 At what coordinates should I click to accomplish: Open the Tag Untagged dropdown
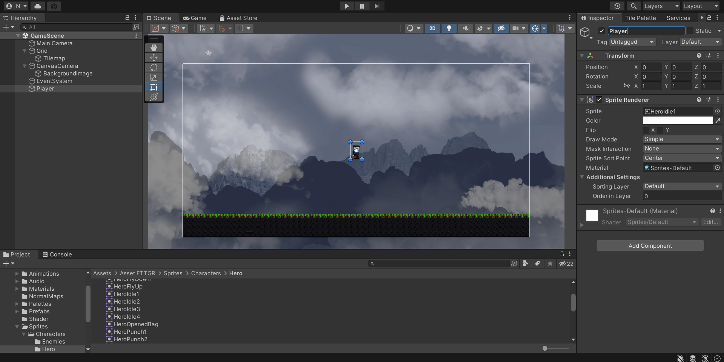pos(632,42)
